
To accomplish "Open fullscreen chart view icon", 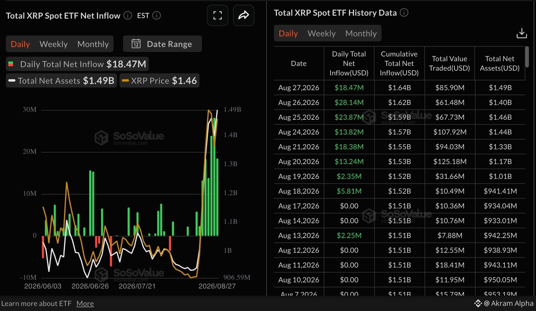I will coord(217,15).
